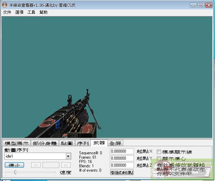
Task: Click the app icon in title bar
Action: point(5,5)
